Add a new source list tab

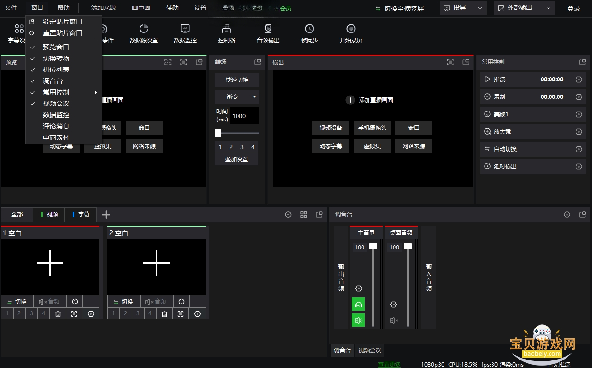(x=106, y=215)
